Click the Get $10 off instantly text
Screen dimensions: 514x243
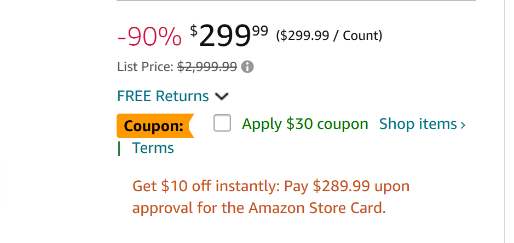tap(205, 186)
